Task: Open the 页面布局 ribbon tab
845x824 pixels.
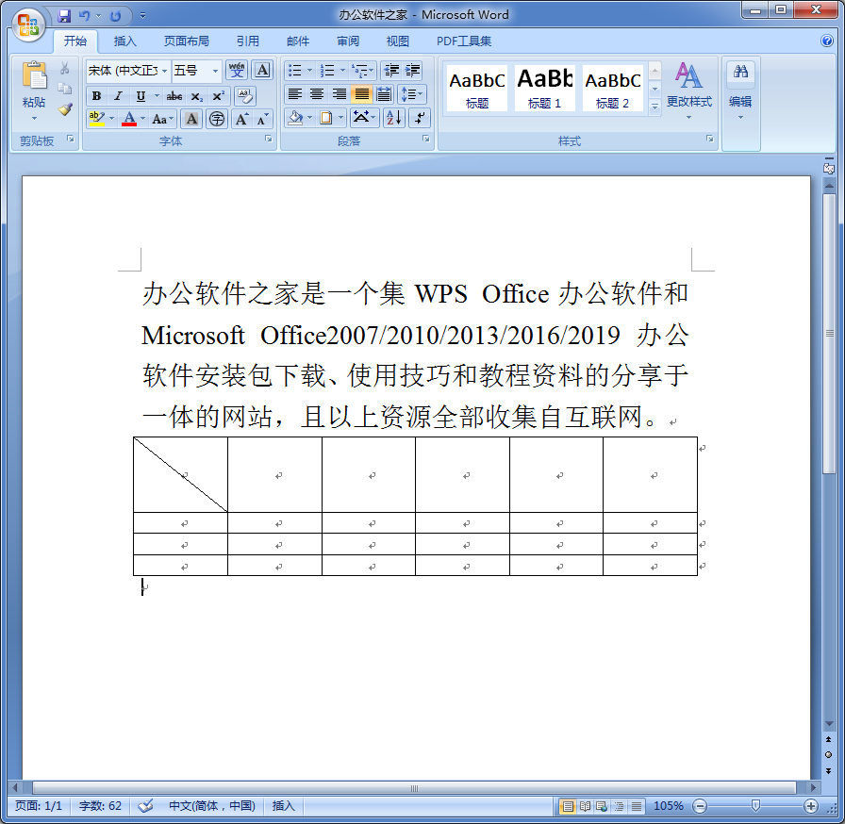Action: coord(187,41)
